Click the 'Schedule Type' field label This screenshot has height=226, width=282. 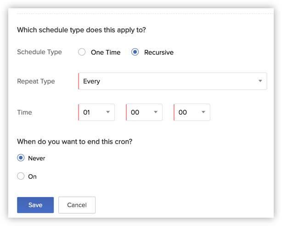pyautogui.click(x=39, y=52)
